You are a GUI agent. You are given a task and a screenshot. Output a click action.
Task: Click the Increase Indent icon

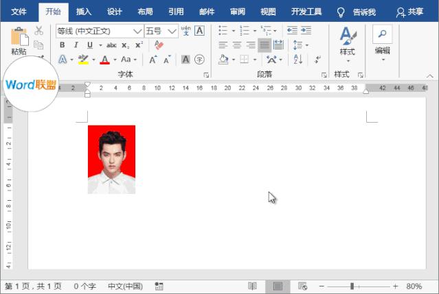(306, 30)
